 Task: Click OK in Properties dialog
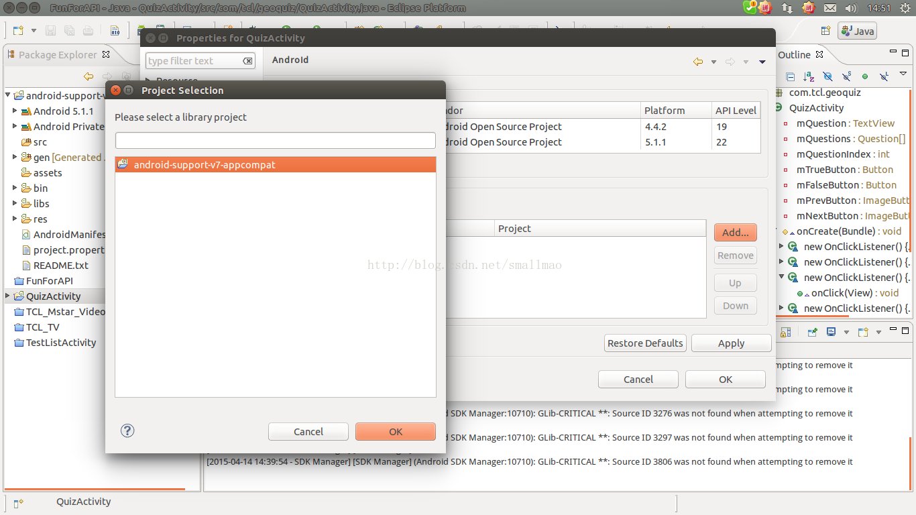coord(726,379)
